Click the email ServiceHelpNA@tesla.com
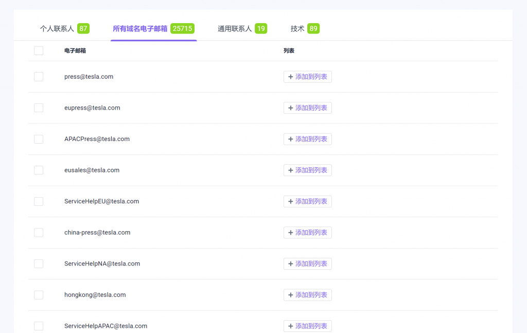Viewport: 527px width, 333px height. pos(102,264)
